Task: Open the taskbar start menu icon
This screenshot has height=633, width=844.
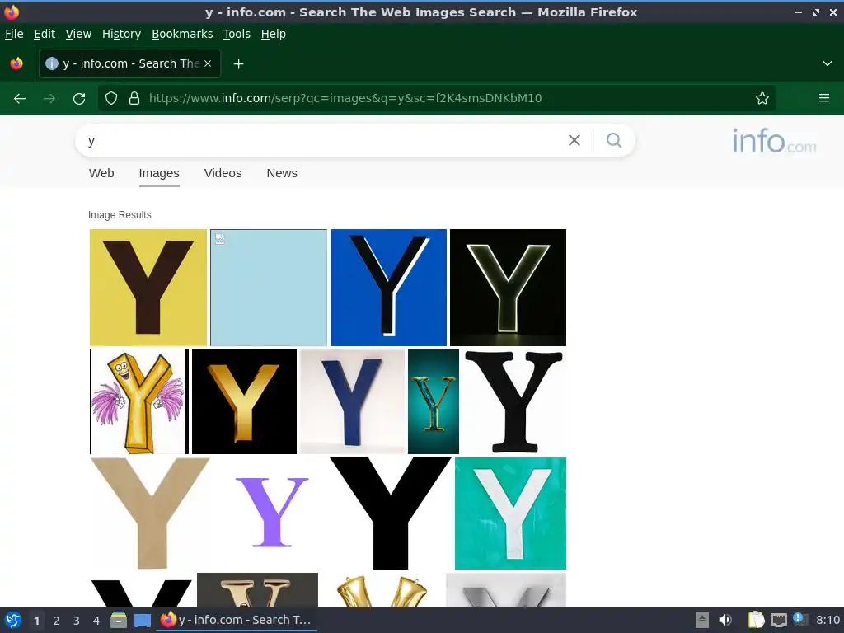Action: click(13, 620)
